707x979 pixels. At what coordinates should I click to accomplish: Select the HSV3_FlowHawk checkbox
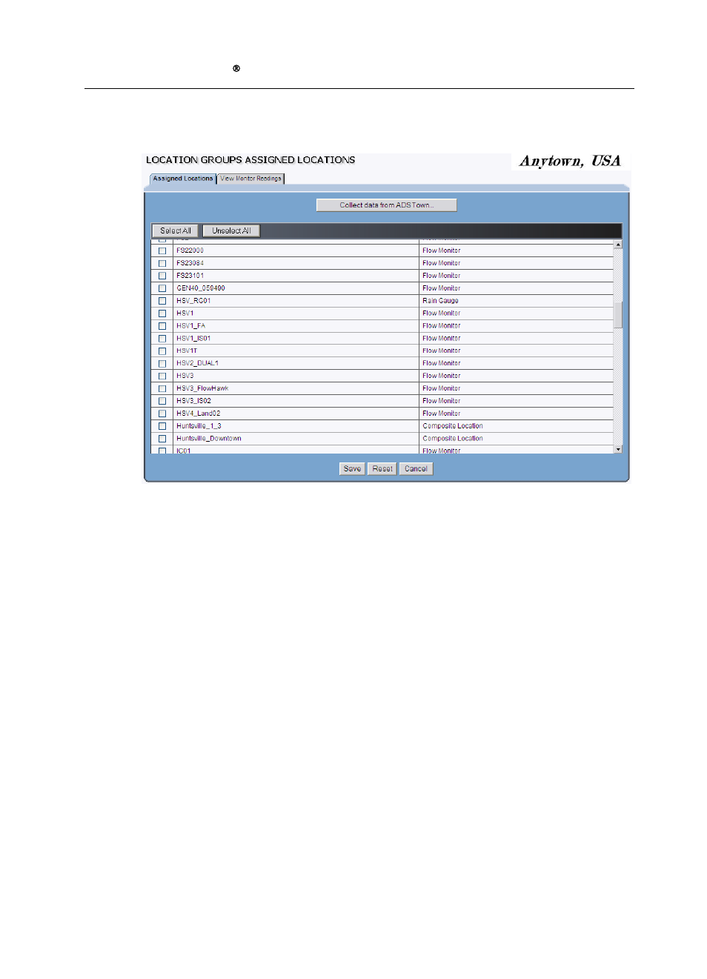coord(162,388)
